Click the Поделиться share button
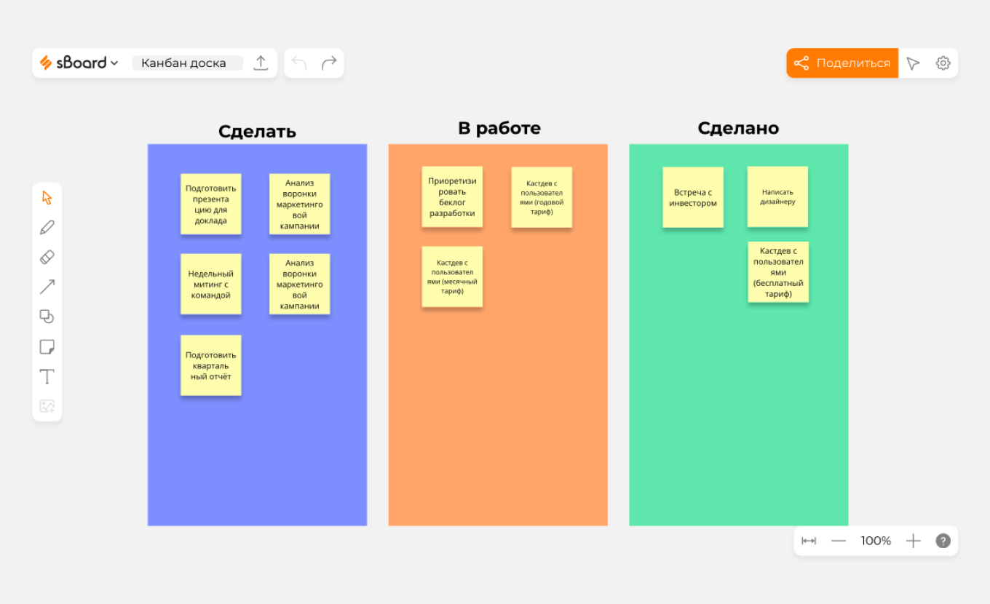Screen dimensions: 990x604 pyautogui.click(x=842, y=63)
